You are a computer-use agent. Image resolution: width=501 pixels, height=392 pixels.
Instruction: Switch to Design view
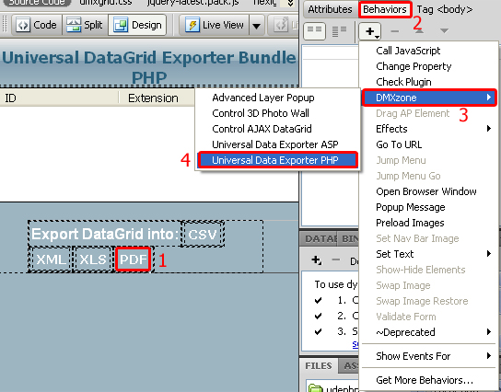pyautogui.click(x=137, y=25)
